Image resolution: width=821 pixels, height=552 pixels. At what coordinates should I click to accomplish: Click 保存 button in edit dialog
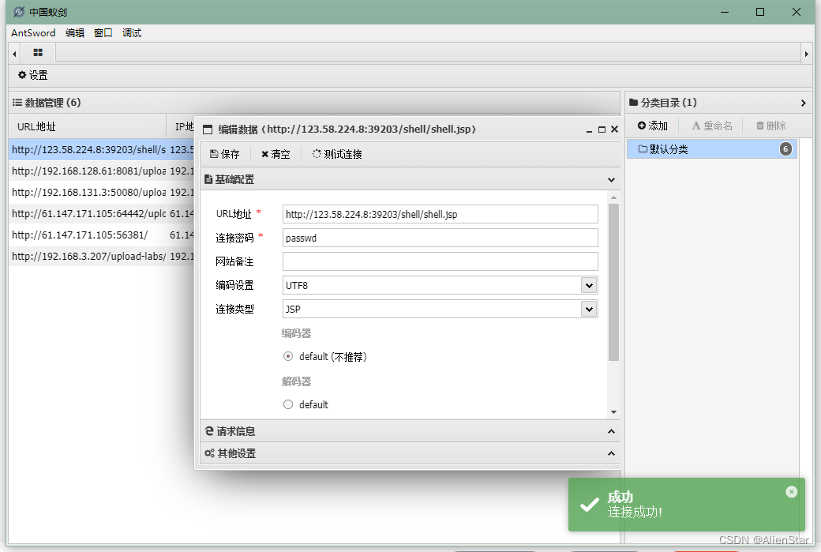point(225,154)
